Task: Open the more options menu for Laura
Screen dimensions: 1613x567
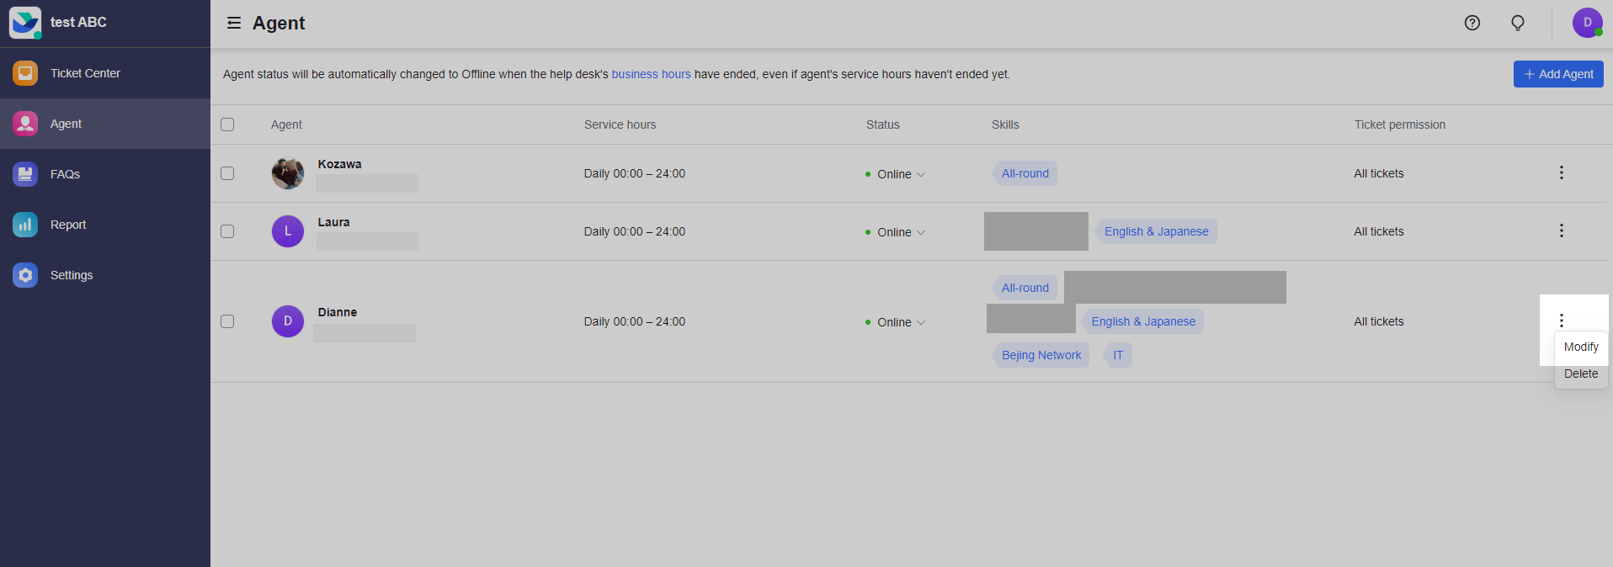Action: tap(1562, 231)
